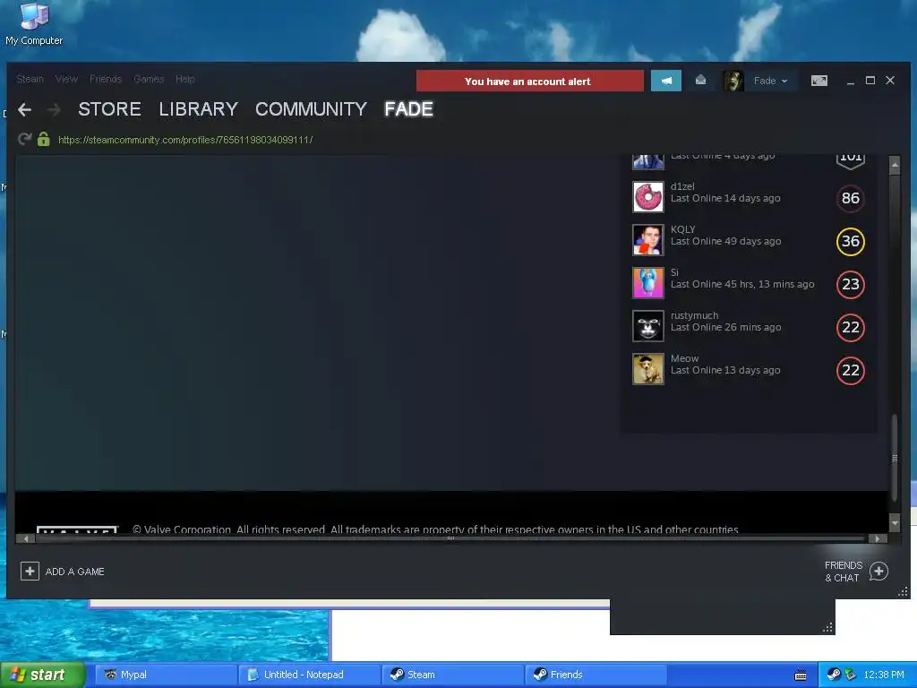Image resolution: width=917 pixels, height=688 pixels.
Task: Click the account alert red banner
Action: (x=530, y=81)
